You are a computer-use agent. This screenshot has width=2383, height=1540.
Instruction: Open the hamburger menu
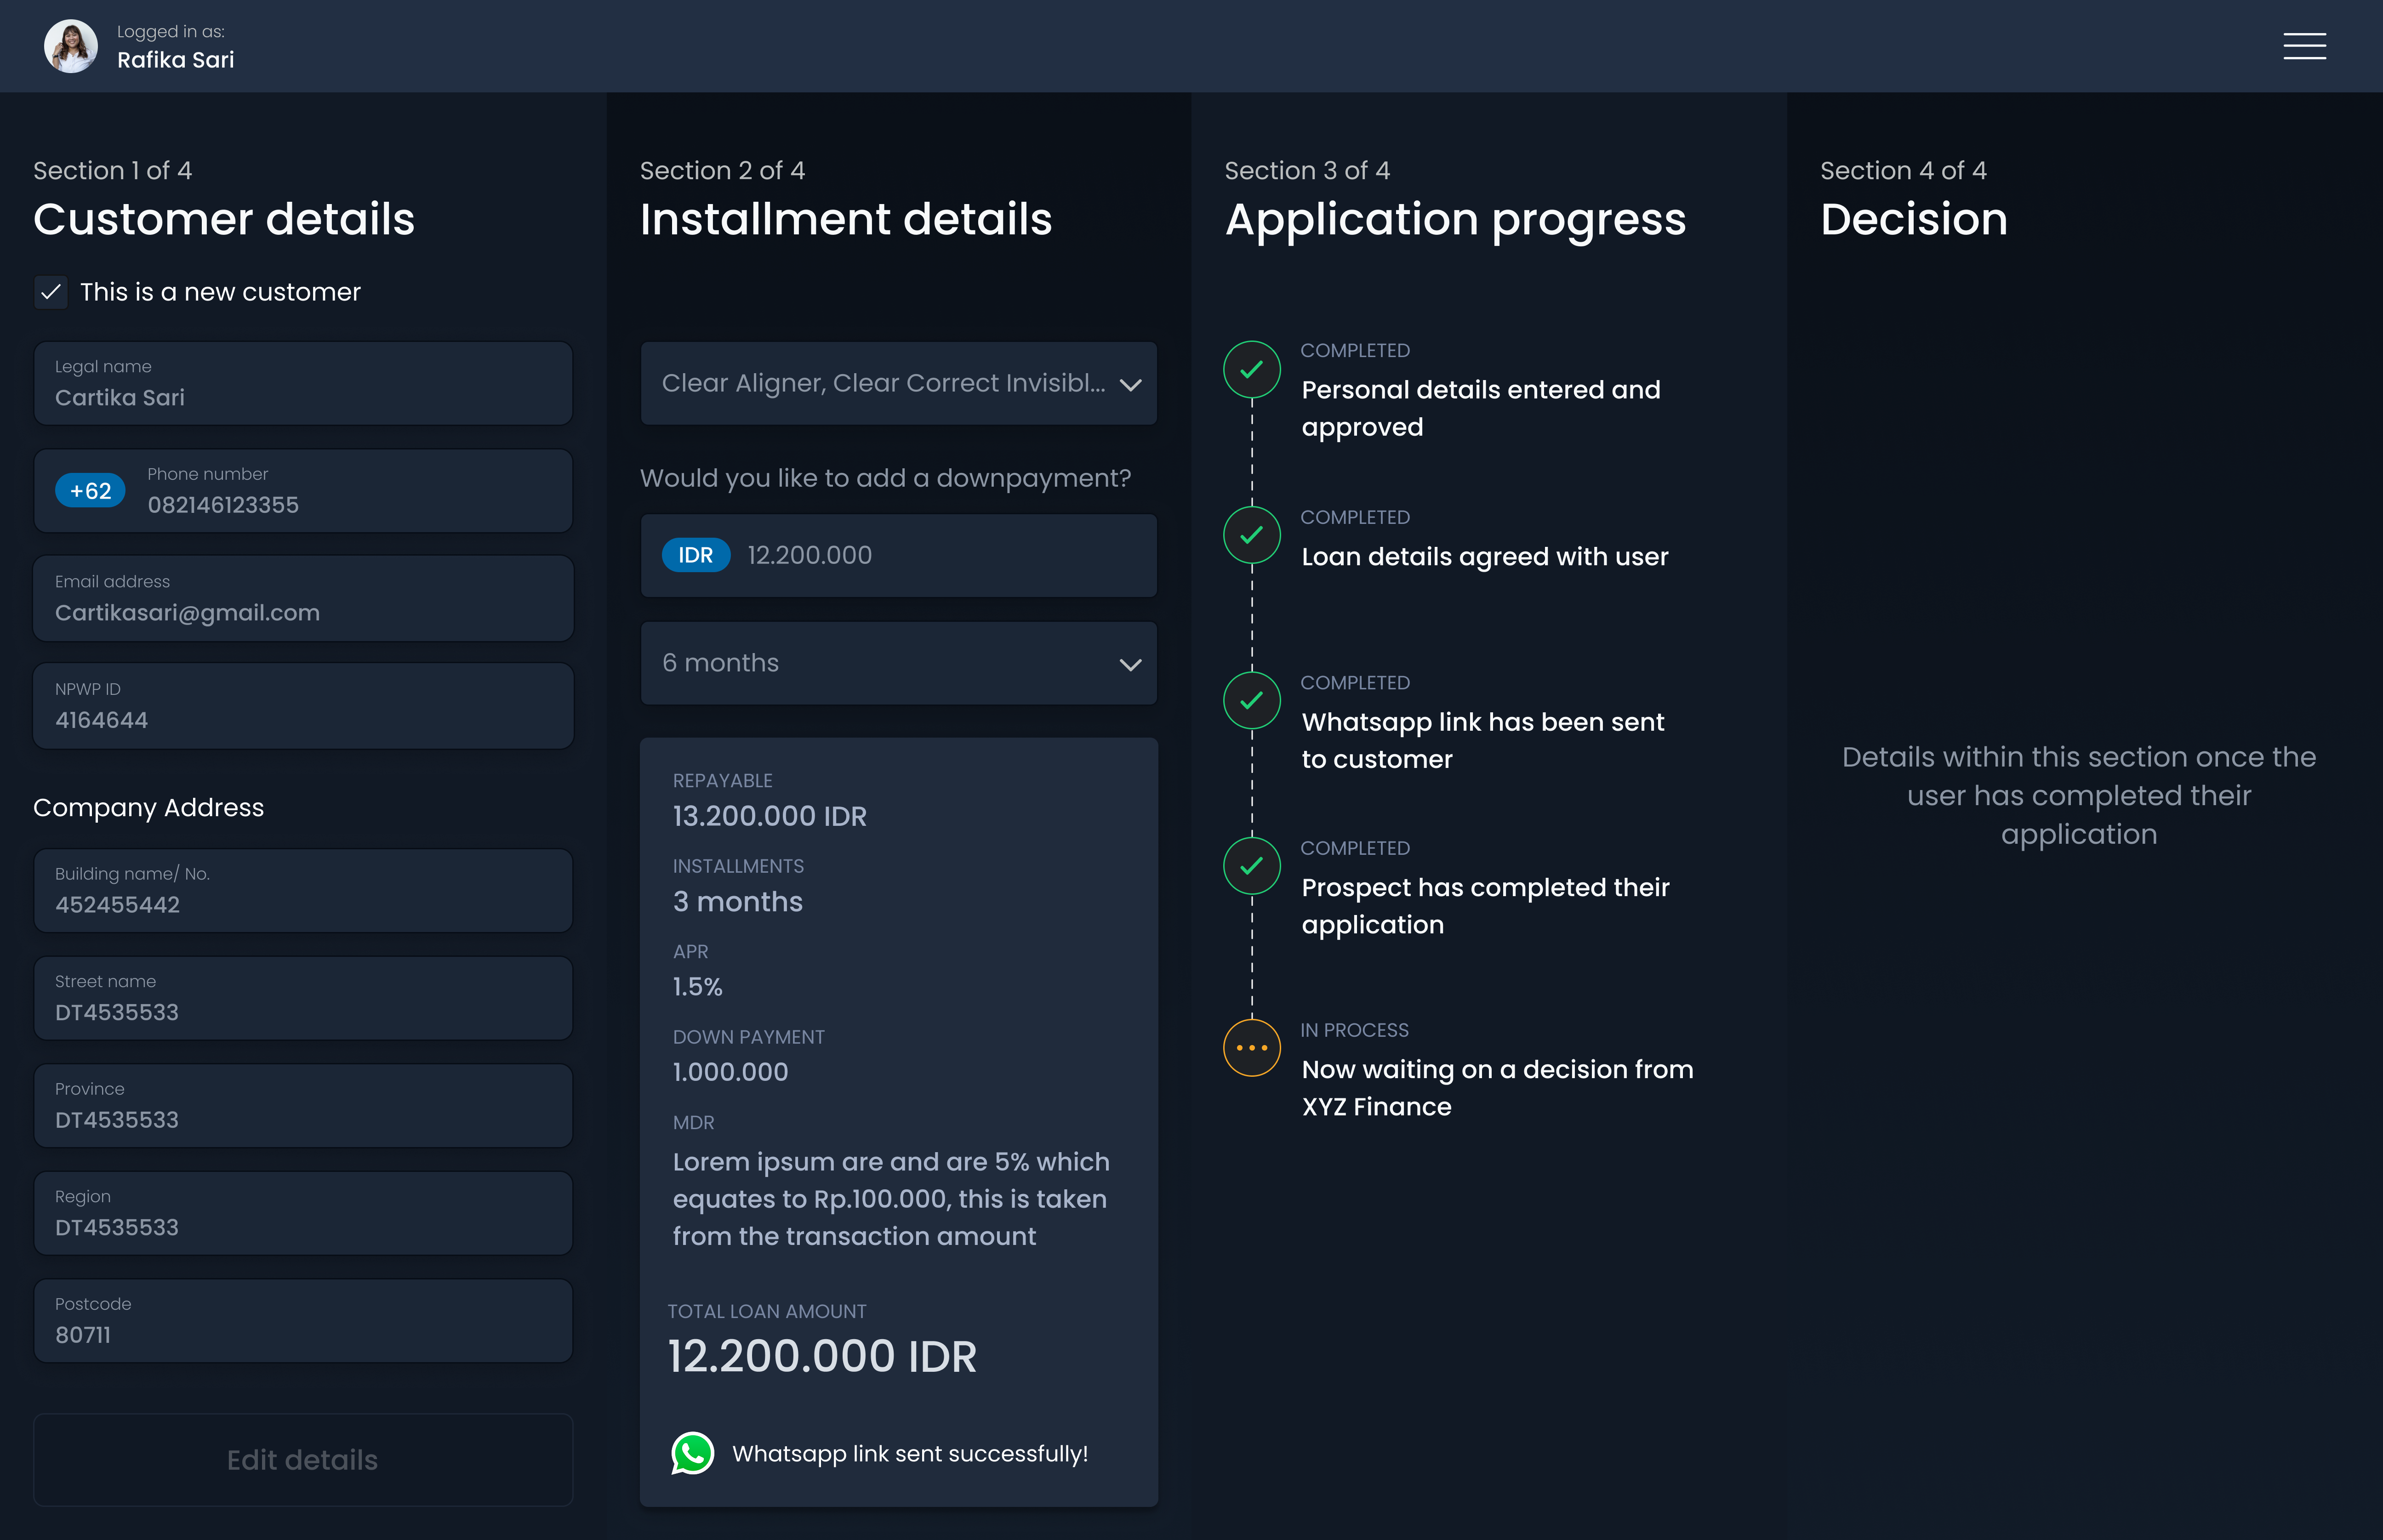[2304, 46]
